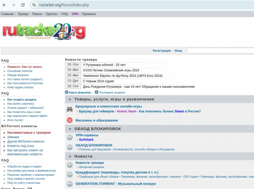Open RSS icon next to Последние раздачи

(x=96, y=92)
